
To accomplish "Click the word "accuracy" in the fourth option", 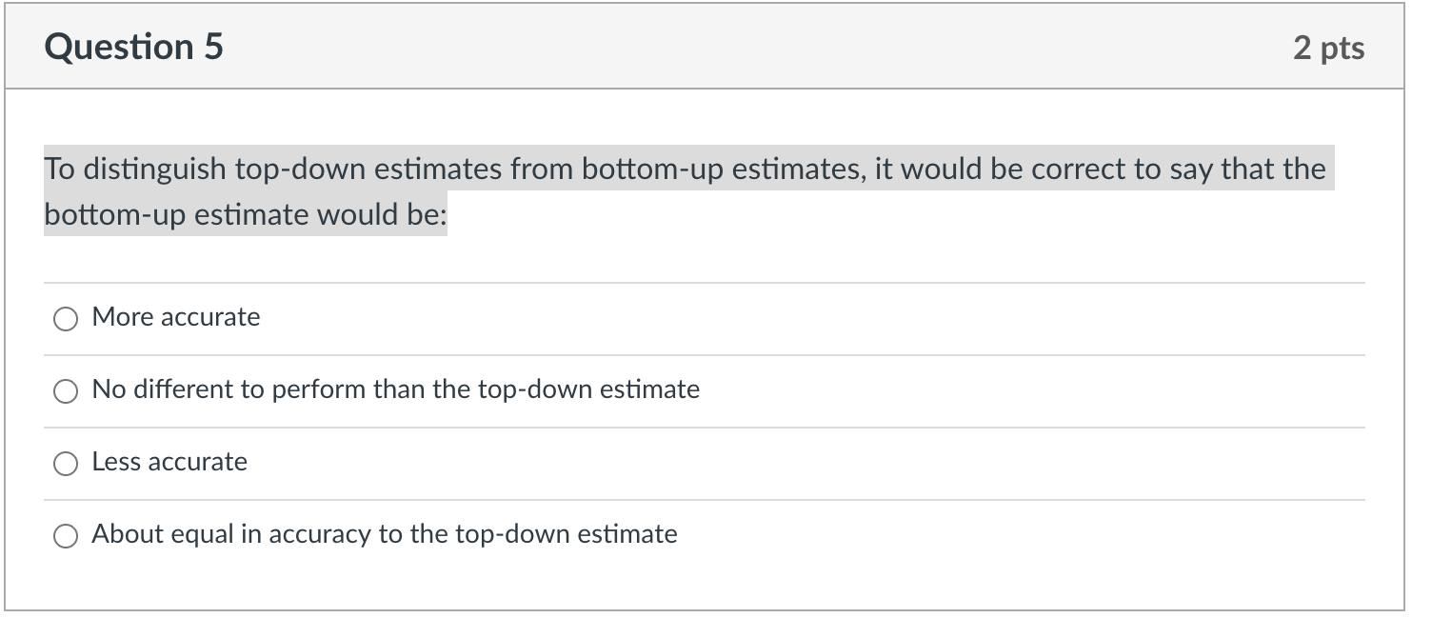I will coord(324,534).
